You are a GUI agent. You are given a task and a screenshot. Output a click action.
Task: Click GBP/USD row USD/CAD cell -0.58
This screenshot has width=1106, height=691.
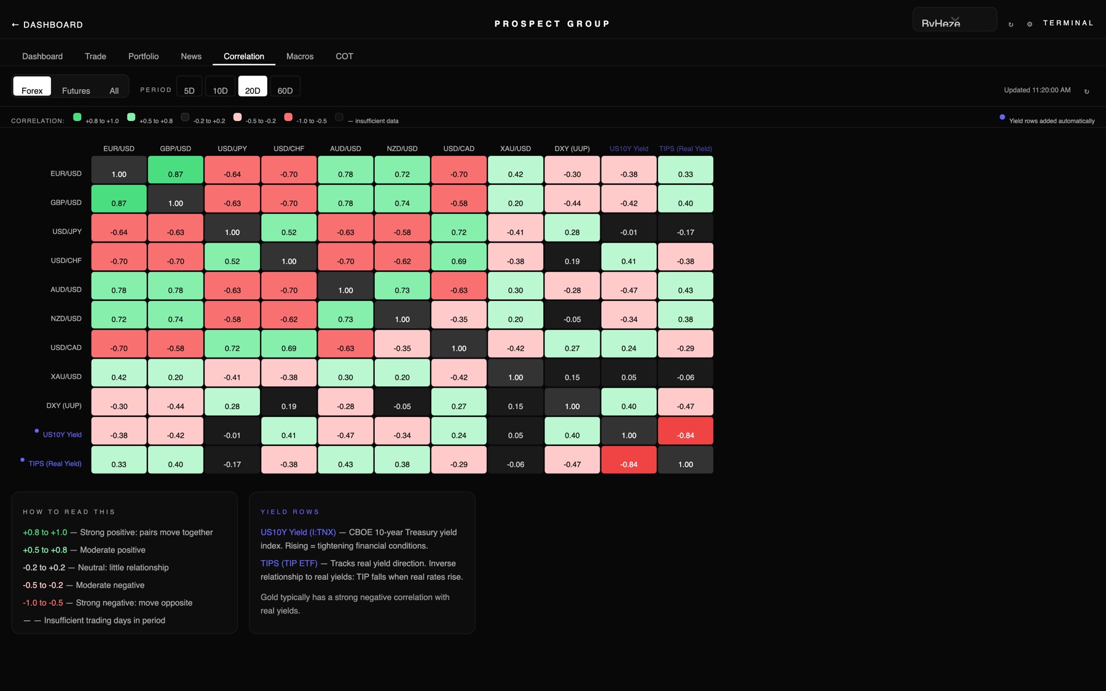(x=459, y=198)
